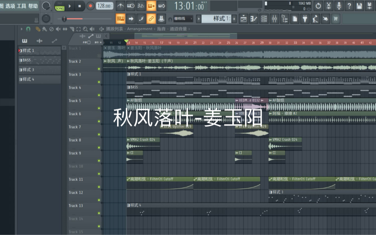Switch PAT/SONG playback mode
Viewport: 376px width, 235px height.
[x=60, y=6]
